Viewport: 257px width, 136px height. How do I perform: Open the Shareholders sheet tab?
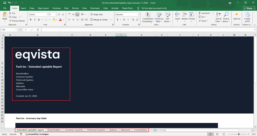[x=54, y=130]
